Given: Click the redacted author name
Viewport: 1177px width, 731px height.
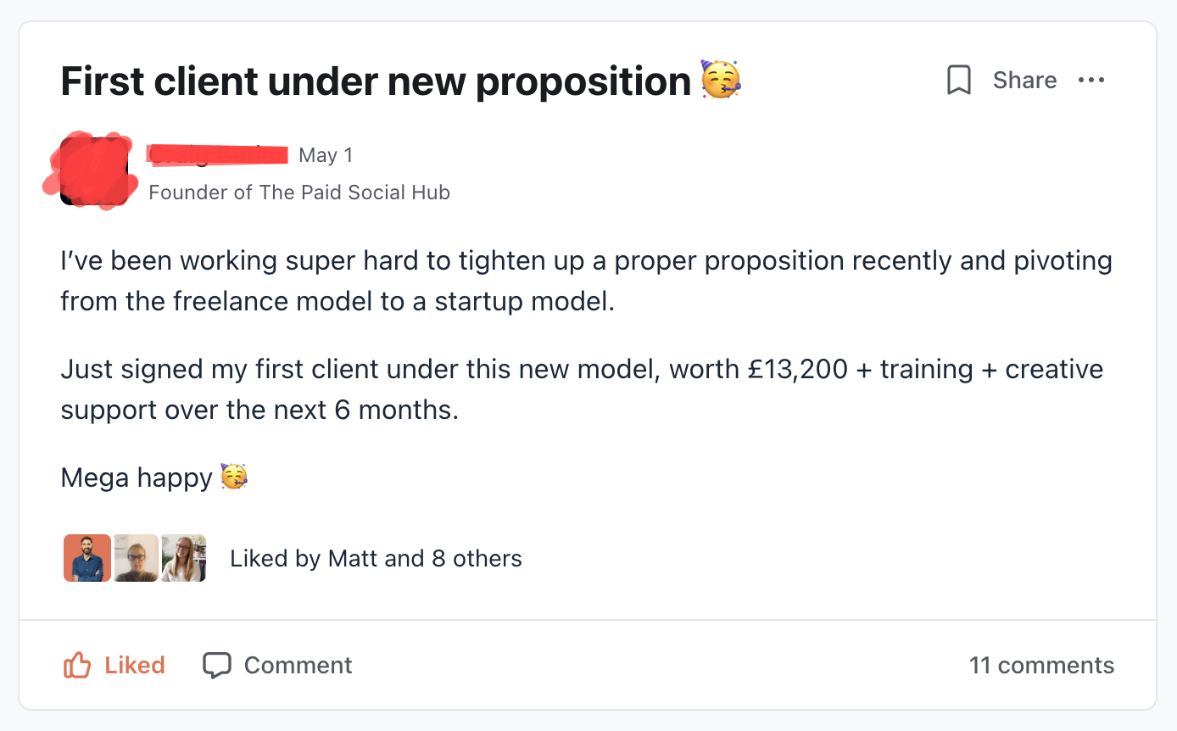Looking at the screenshot, I should pyautogui.click(x=218, y=154).
